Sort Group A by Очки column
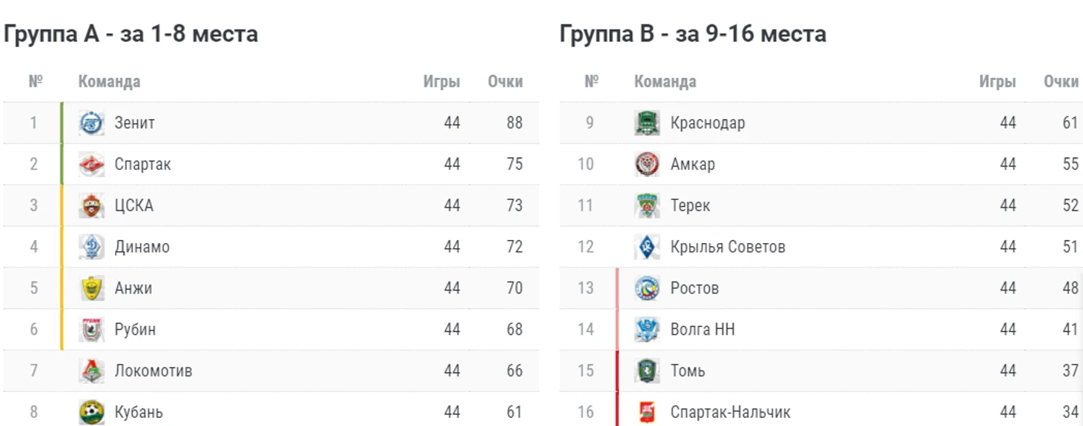Viewport: 1083px width, 426px height. tap(505, 81)
